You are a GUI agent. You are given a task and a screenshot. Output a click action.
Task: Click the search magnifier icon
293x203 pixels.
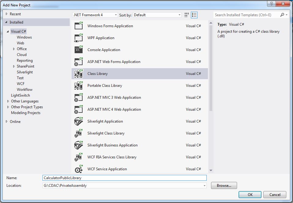[282, 15]
